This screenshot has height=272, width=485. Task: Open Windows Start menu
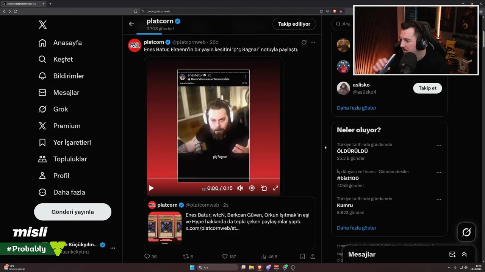(x=192, y=267)
